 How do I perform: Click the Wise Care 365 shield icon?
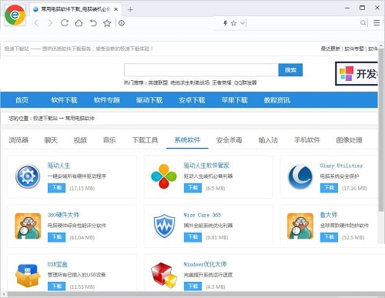click(164, 226)
